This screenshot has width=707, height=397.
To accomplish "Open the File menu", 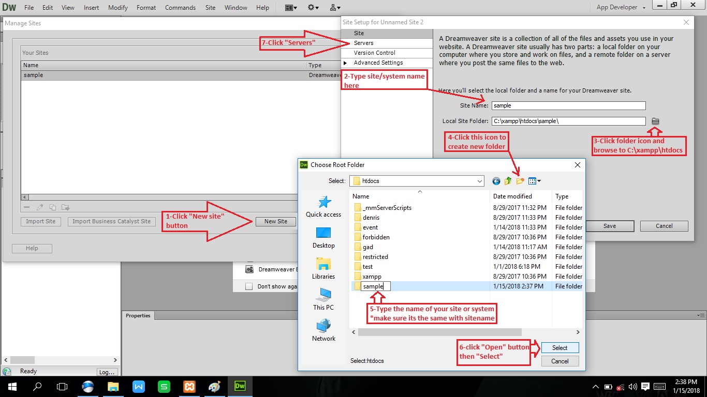I will tap(29, 8).
